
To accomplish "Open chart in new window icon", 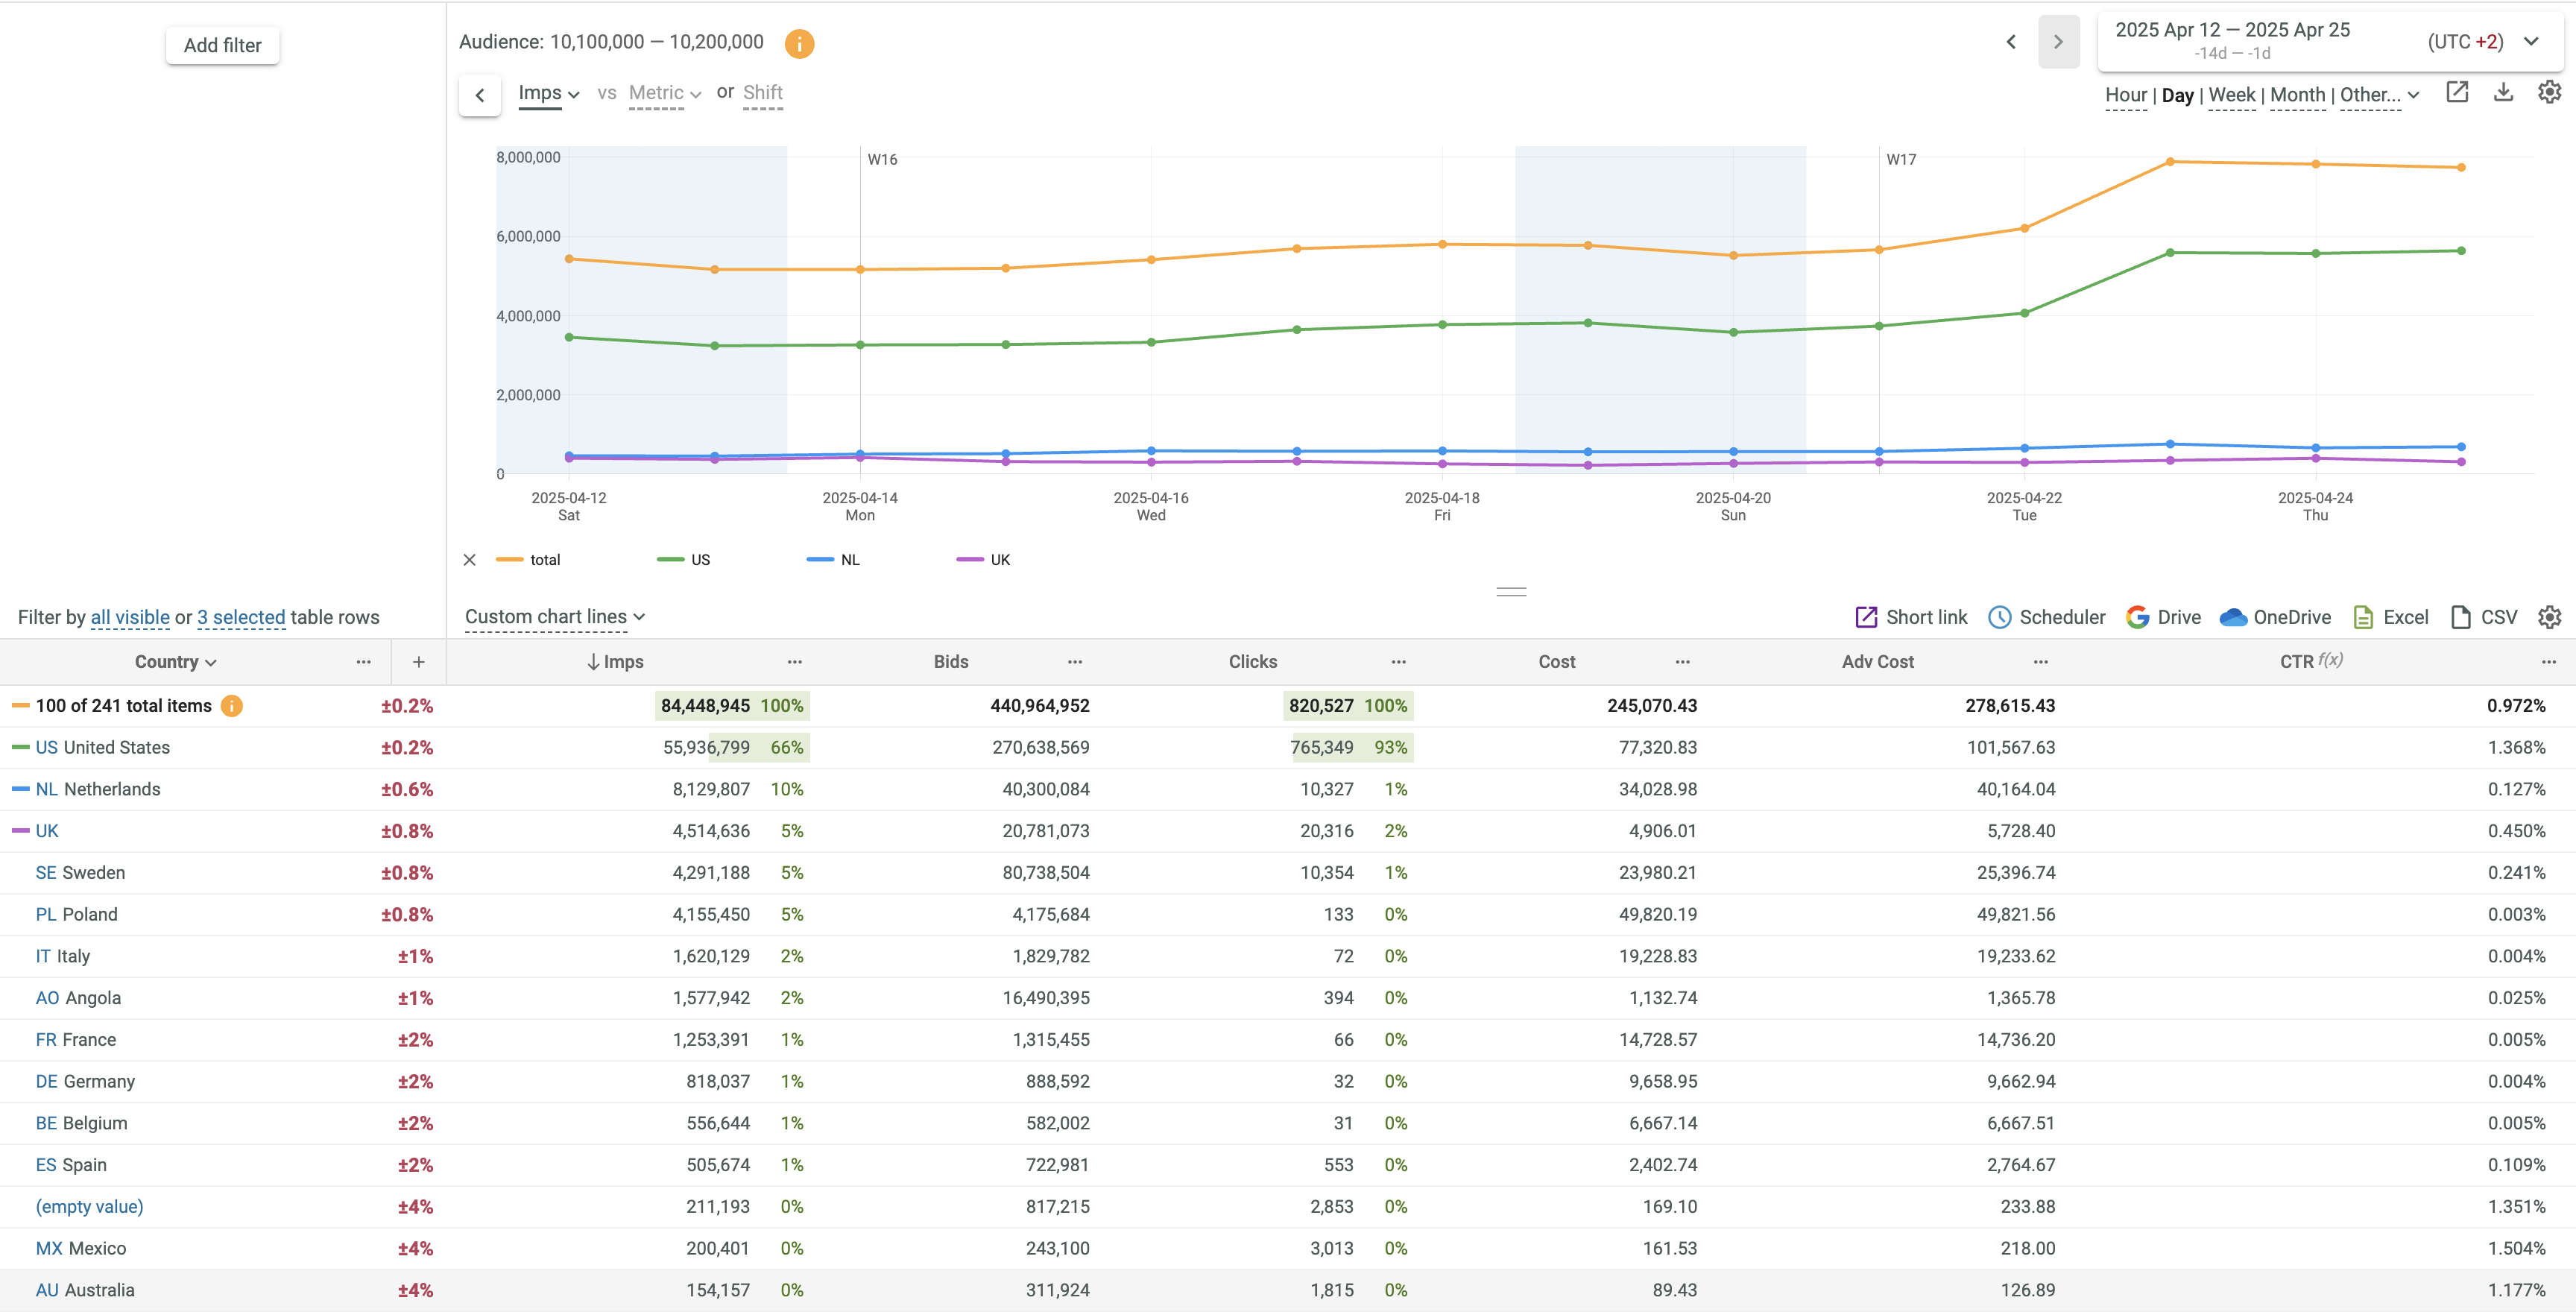I will (2457, 93).
